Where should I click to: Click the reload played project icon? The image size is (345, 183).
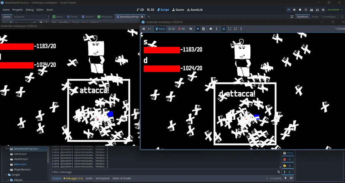(288, 10)
